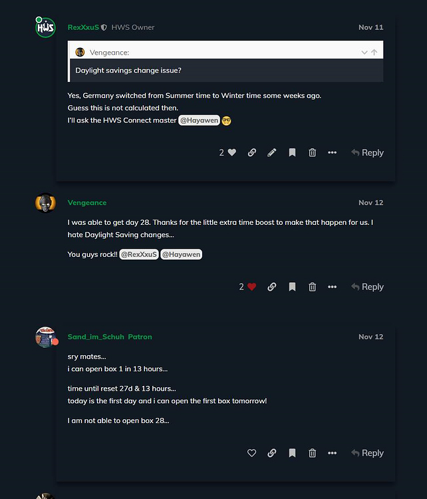Expand the quoted Vengeance message chevron
The width and height of the screenshot is (427, 499).
click(x=364, y=52)
